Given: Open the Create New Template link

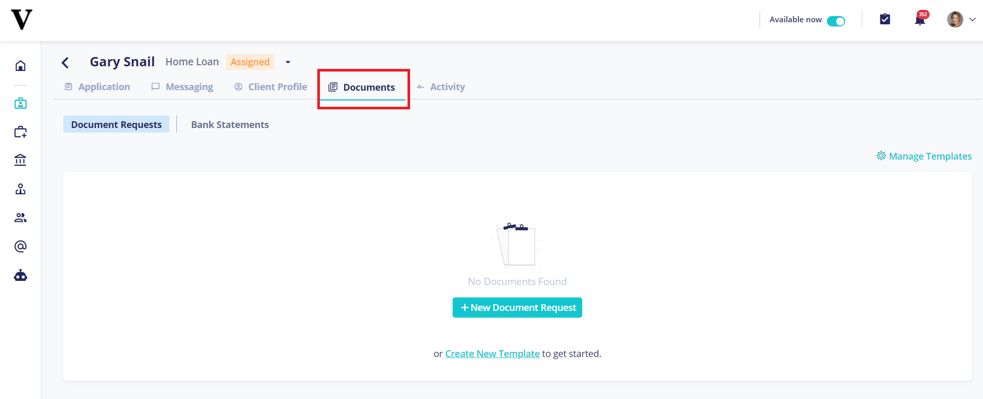Looking at the screenshot, I should (x=493, y=354).
